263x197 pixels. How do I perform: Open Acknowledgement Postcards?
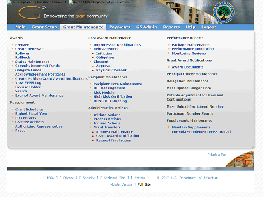pos(40,74)
